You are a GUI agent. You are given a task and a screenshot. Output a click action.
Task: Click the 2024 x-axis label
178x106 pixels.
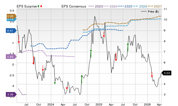51,104
